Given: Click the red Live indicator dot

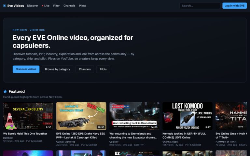Looking at the screenshot, I should point(43,6).
